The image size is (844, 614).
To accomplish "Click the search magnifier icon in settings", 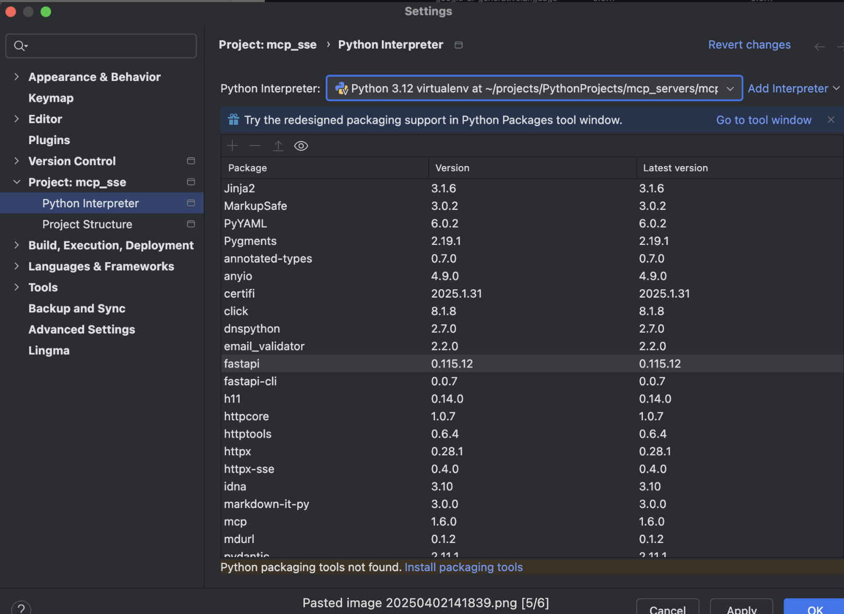I will pyautogui.click(x=20, y=46).
